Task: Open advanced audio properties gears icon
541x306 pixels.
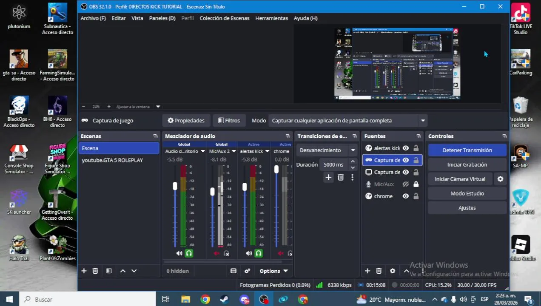Action: click(247, 271)
